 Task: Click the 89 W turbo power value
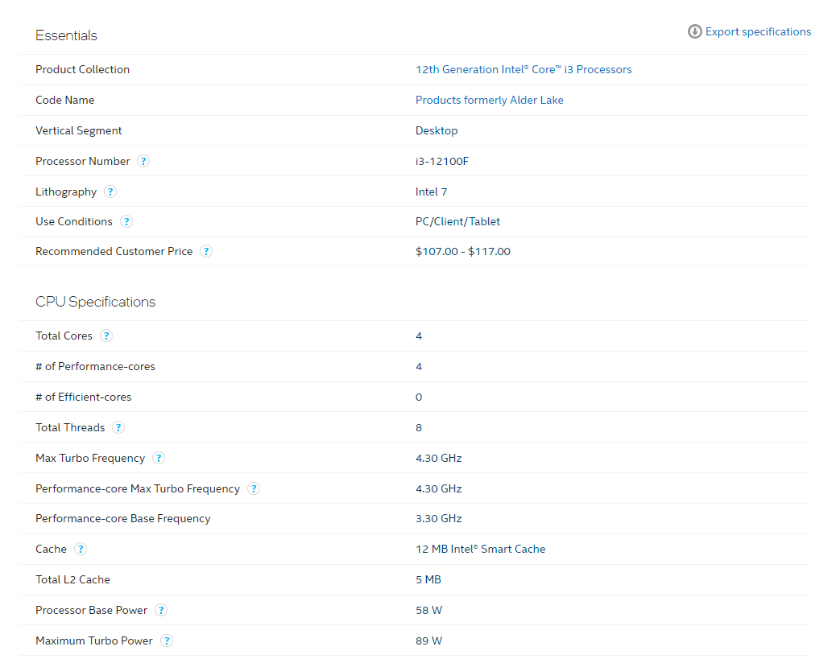coord(428,641)
